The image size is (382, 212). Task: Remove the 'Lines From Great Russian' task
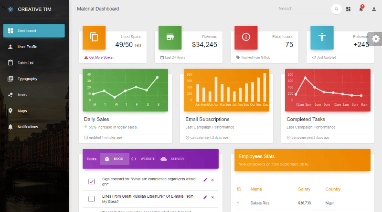coord(212,197)
